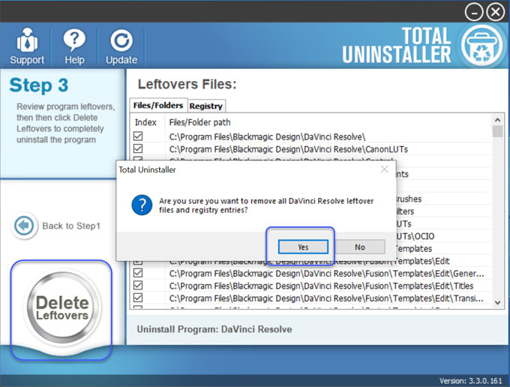Click the Files/Folder path column header

[199, 122]
